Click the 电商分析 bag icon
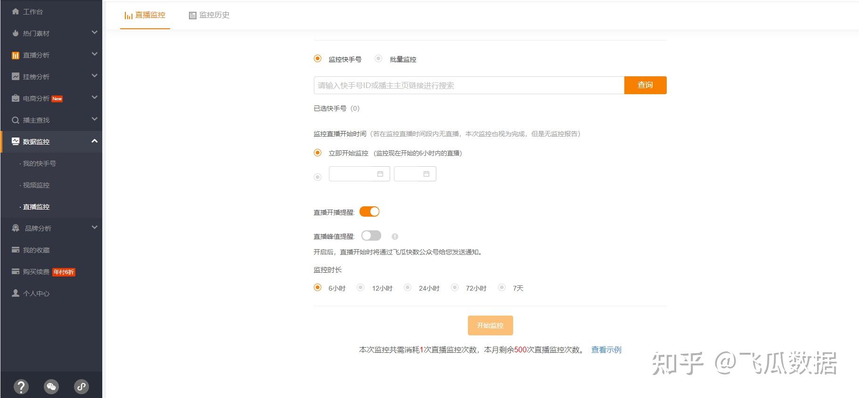The width and height of the screenshot is (859, 398). pyautogui.click(x=16, y=98)
